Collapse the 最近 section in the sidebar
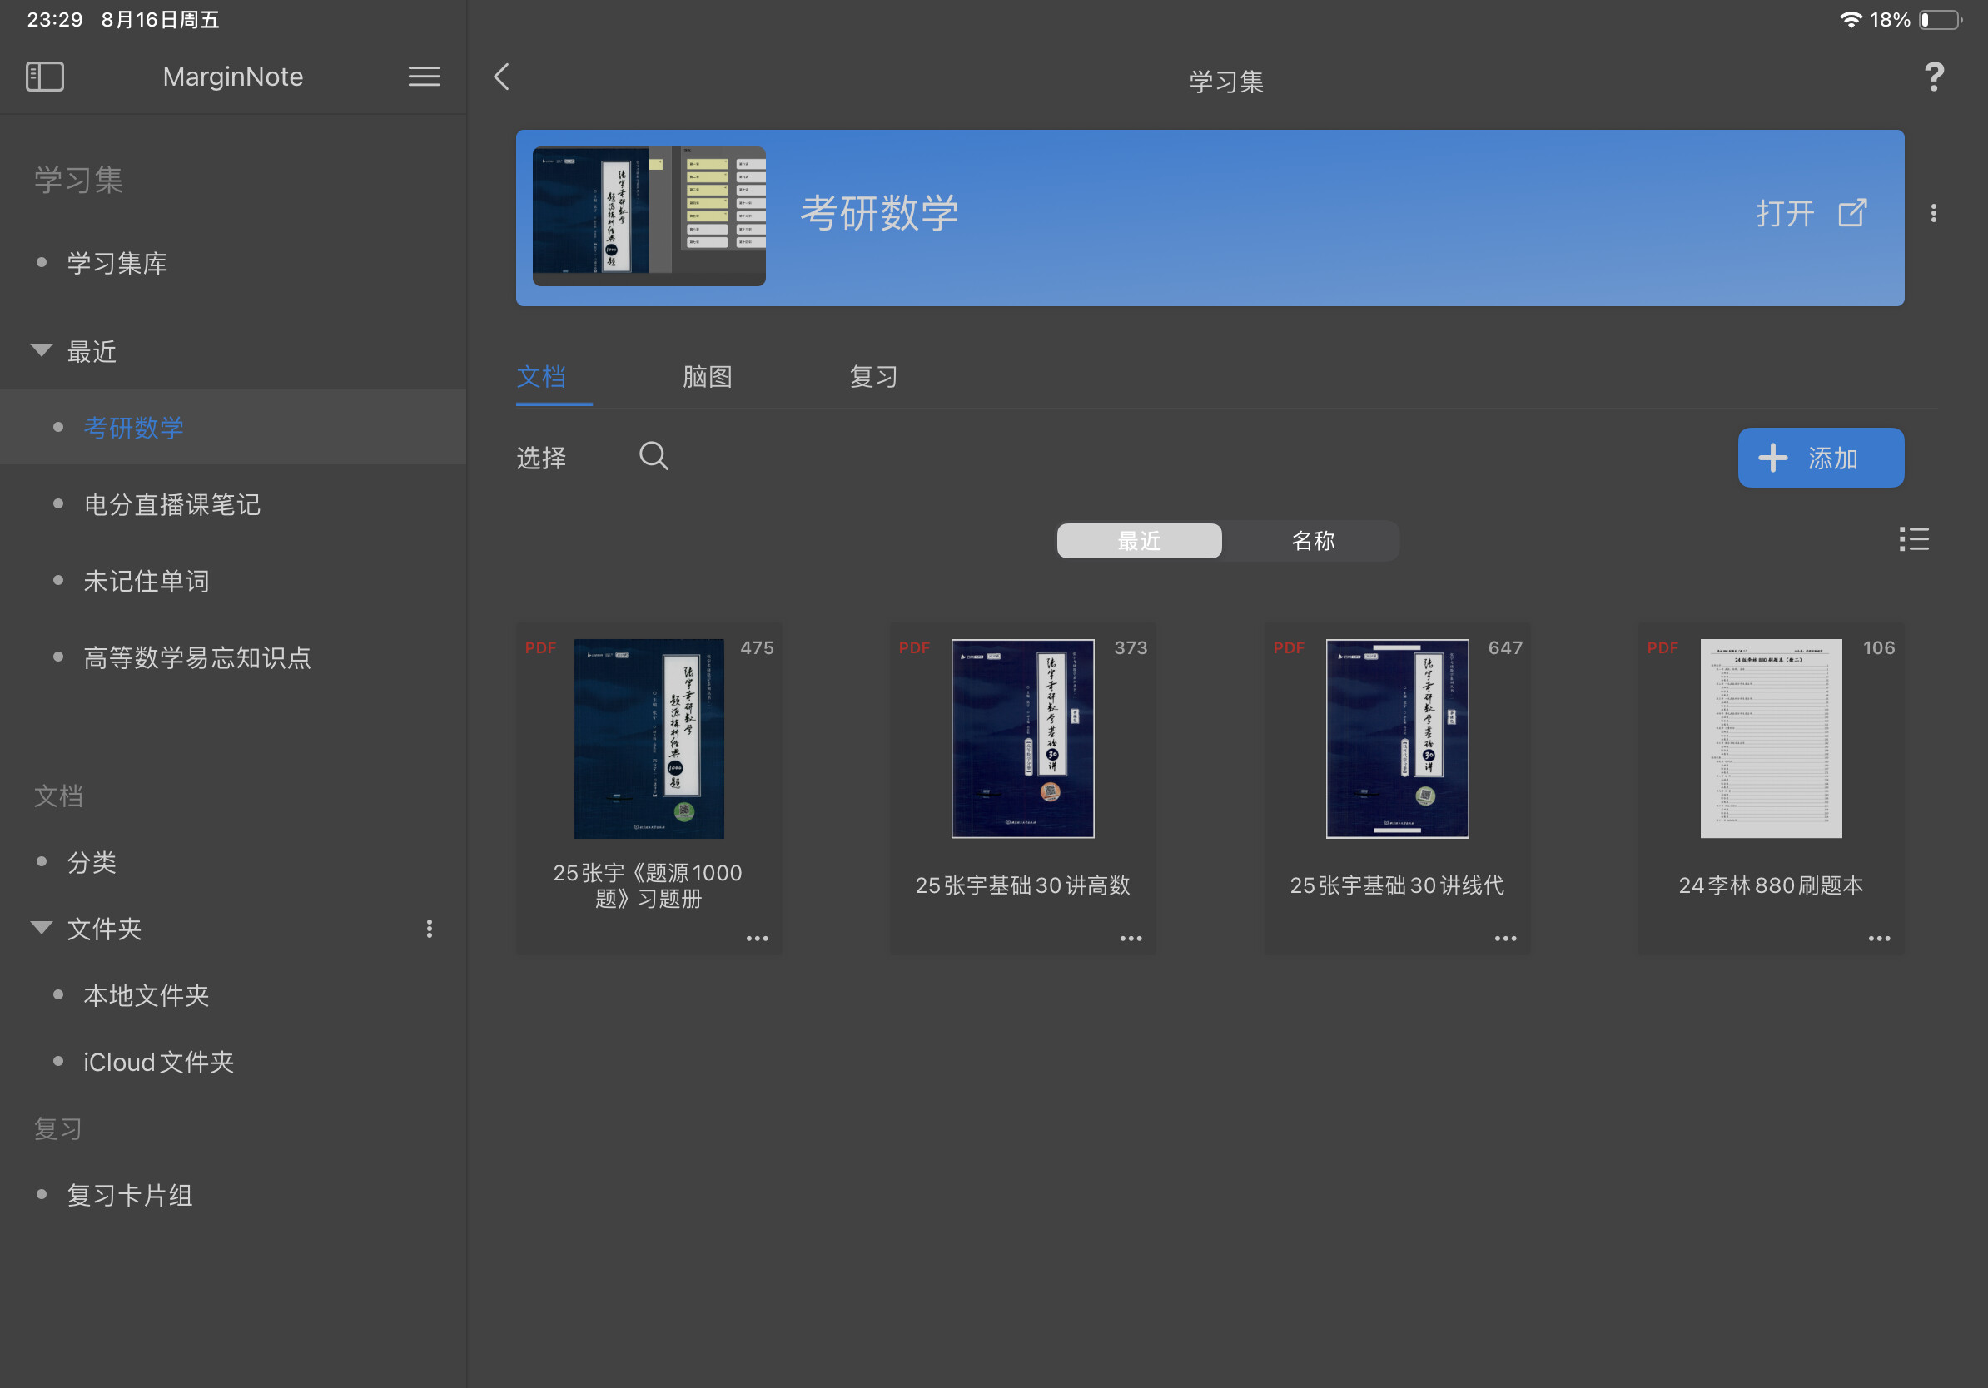Screen dimensions: 1988x1388 click(42, 349)
